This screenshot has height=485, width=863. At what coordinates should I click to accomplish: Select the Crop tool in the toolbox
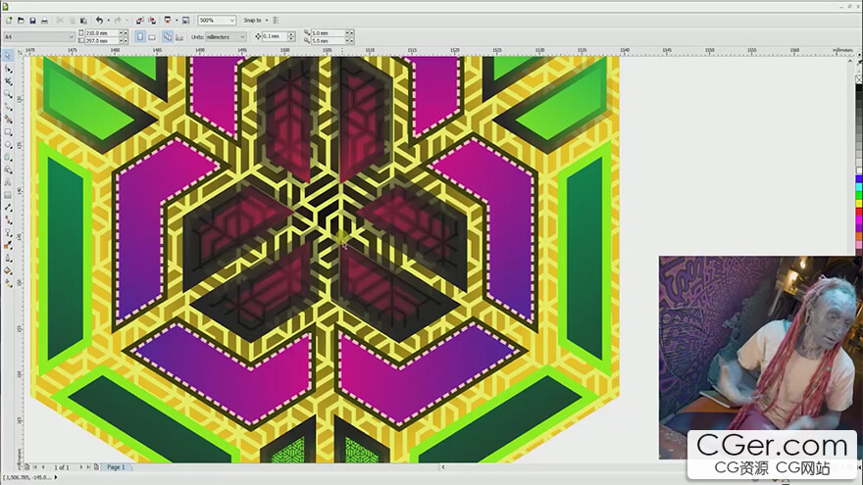pyautogui.click(x=8, y=81)
